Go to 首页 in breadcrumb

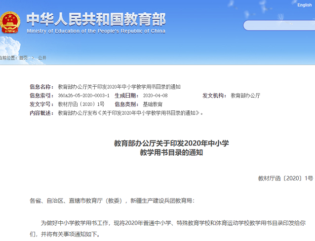coord(23,58)
